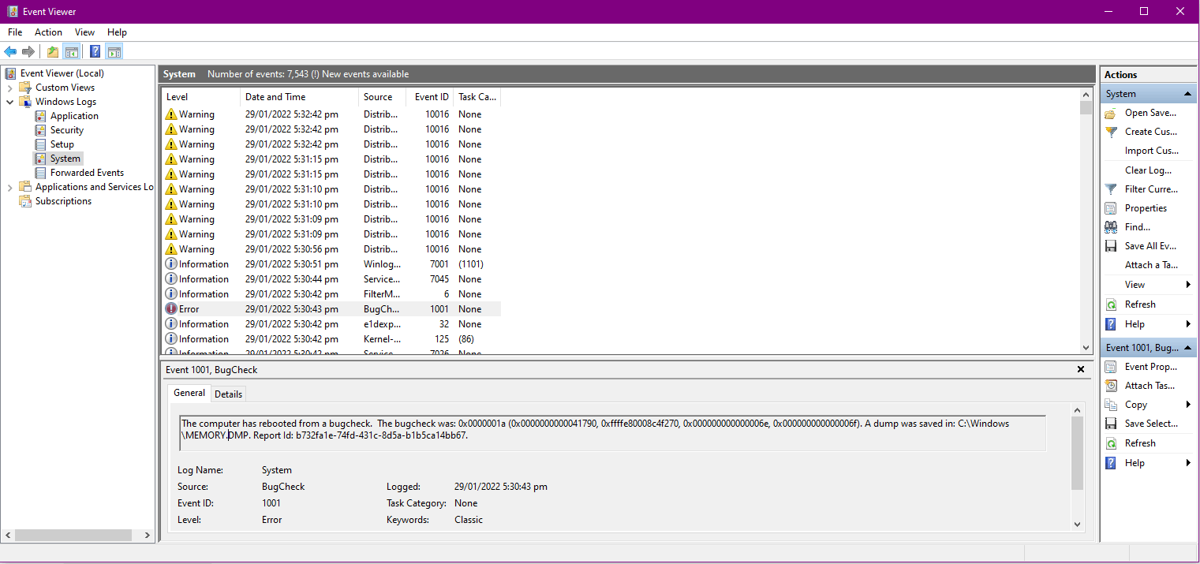Expand the Help submenu under System actions
Screen dimensions: 1200x564
(x=1188, y=324)
